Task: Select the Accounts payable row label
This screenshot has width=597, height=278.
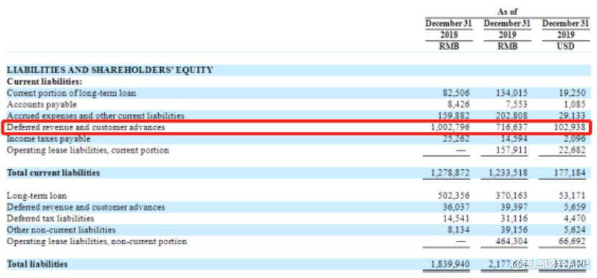Action: [x=42, y=105]
